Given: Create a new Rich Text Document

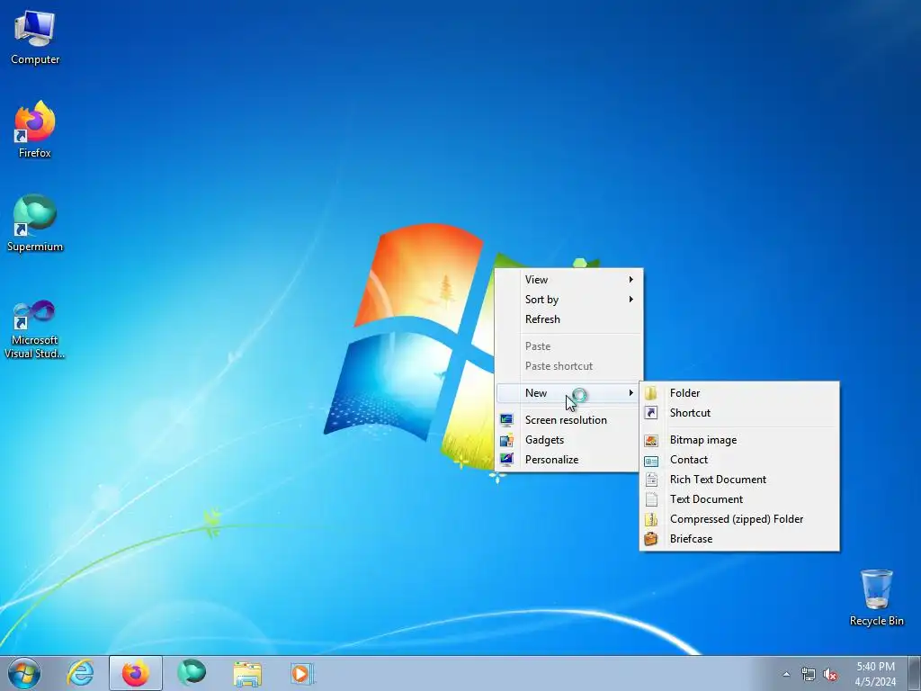Looking at the screenshot, I should [x=739, y=480].
